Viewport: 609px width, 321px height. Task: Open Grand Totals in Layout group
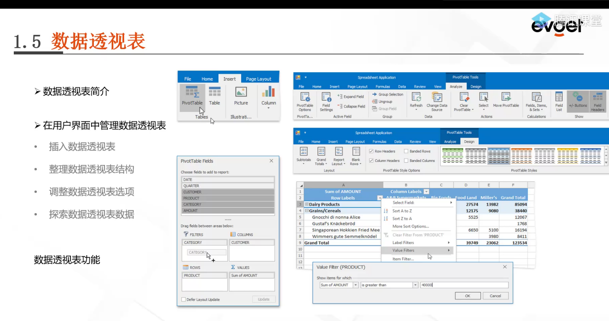[x=321, y=156]
